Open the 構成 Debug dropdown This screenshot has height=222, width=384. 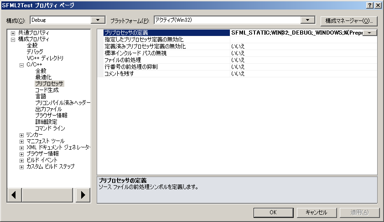pyautogui.click(x=98, y=20)
